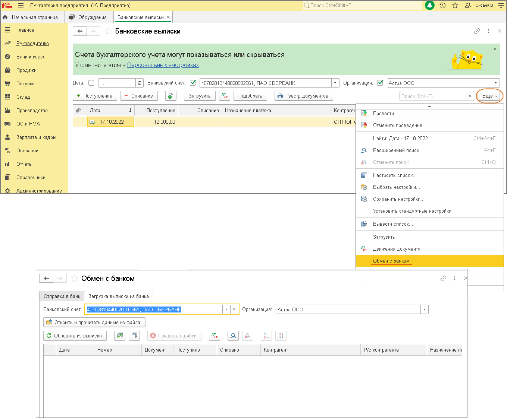The image size is (507, 419).
Task: Clear the Поиск (Ctrl+F) search field
Action: click(x=470, y=96)
